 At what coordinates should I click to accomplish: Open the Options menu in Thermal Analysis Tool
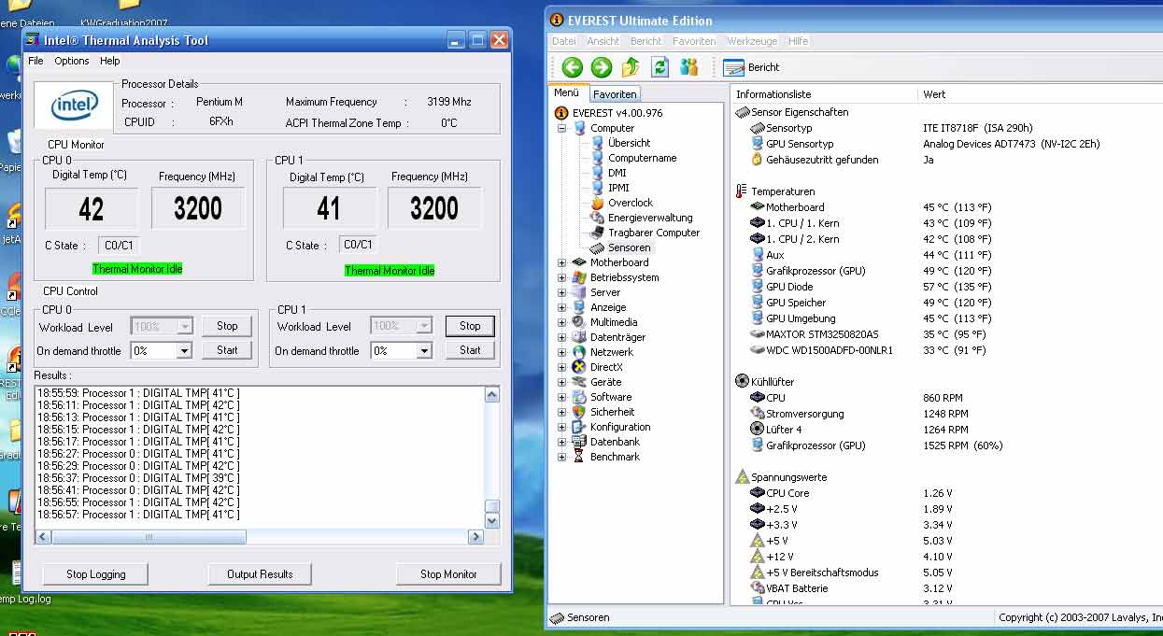(72, 61)
